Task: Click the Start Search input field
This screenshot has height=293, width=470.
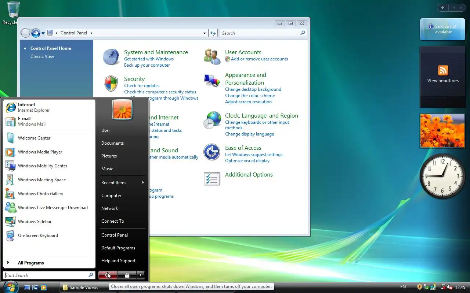Action: click(x=46, y=275)
